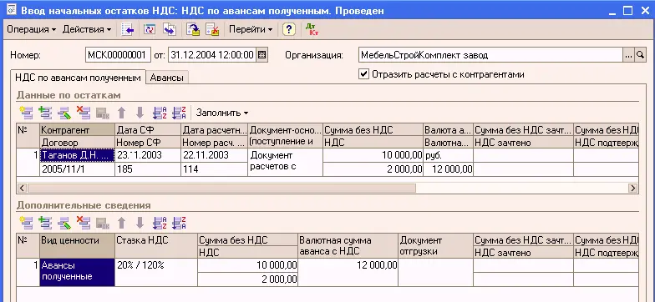Click the Контрагент column header
Image resolution: width=655 pixels, height=302 pixels.
tap(77, 130)
